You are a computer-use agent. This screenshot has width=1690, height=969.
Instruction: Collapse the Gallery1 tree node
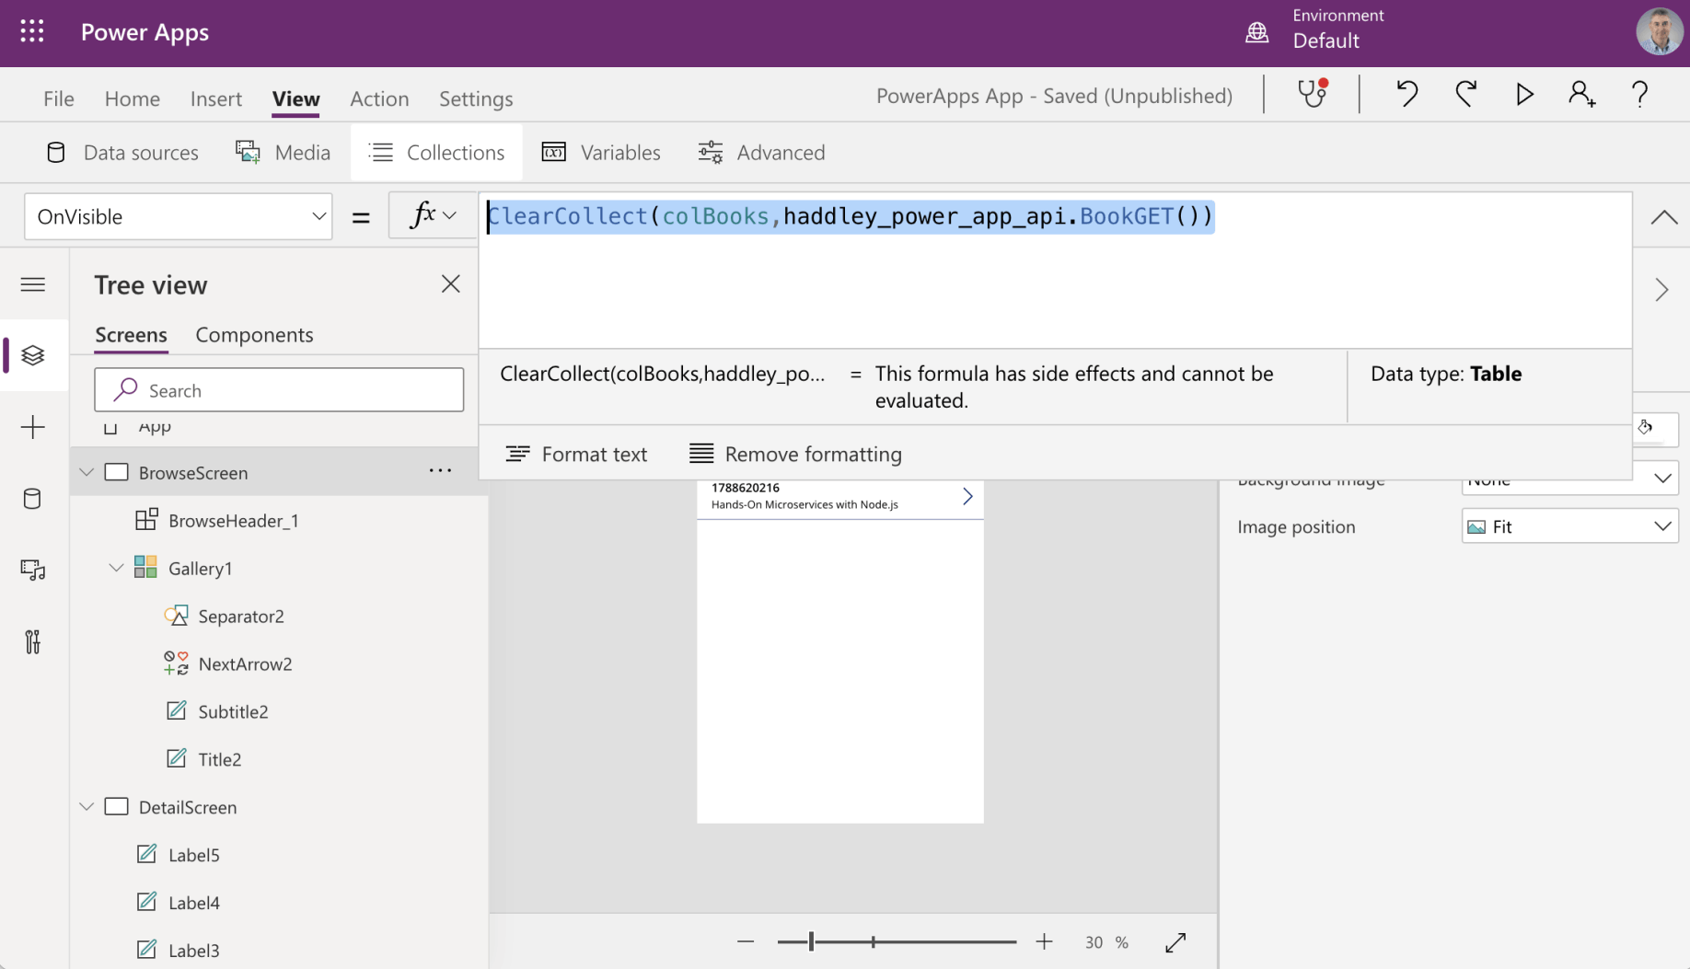(116, 568)
